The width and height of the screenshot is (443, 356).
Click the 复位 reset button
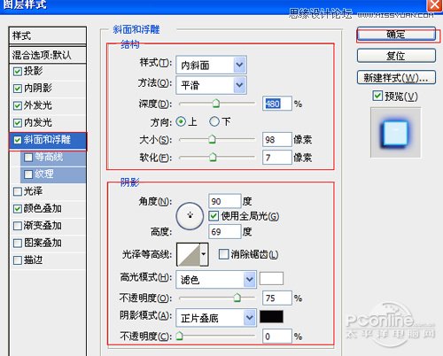pyautogui.click(x=396, y=56)
